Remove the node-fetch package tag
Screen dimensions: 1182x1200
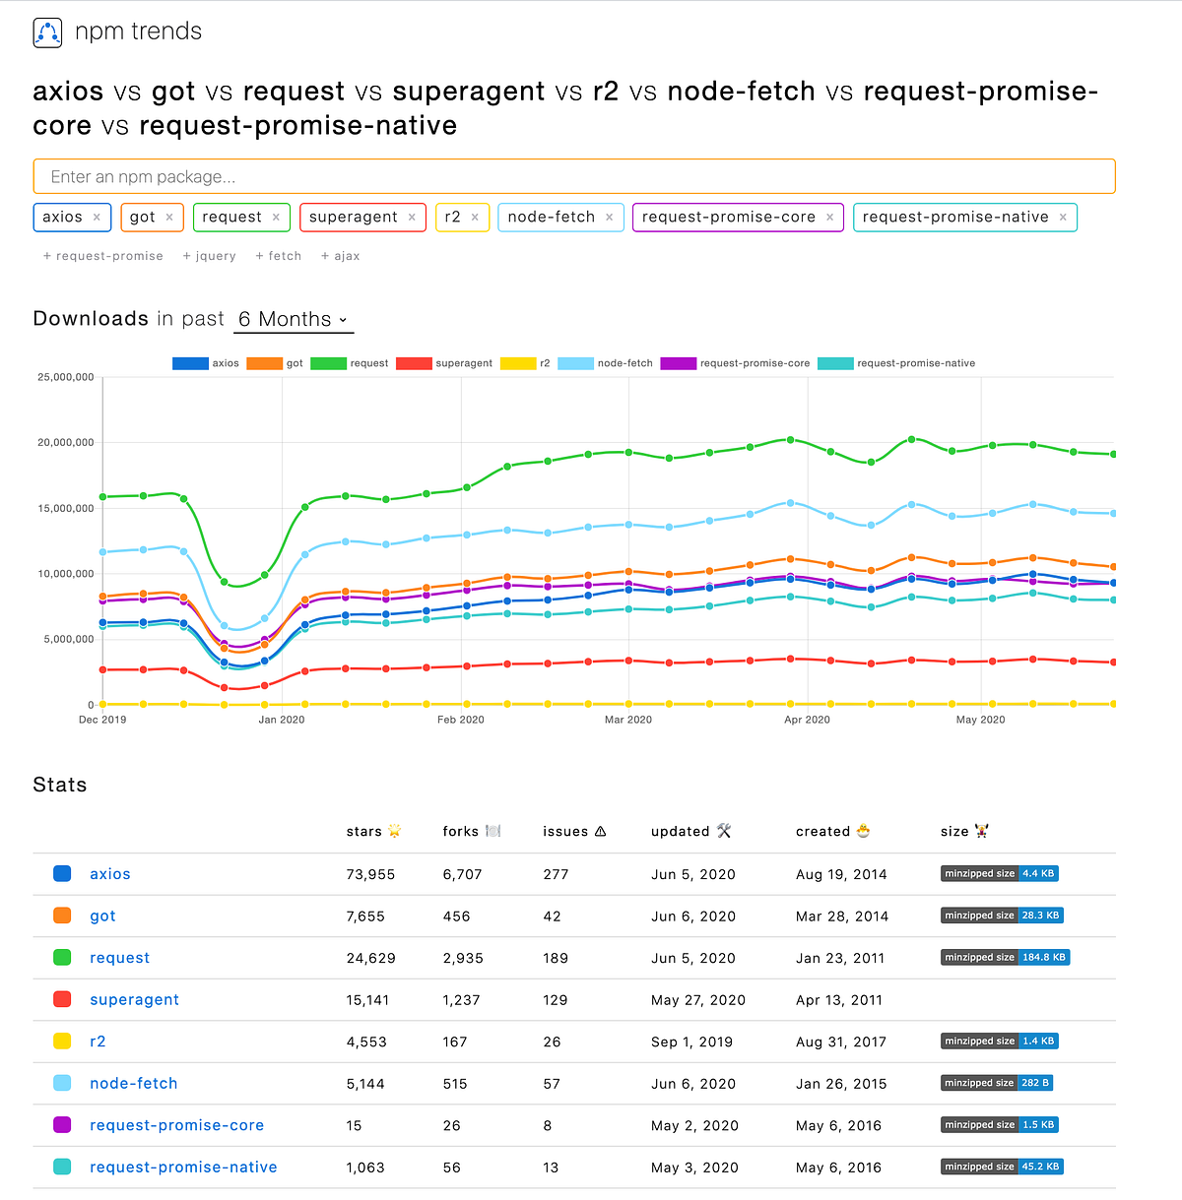[609, 217]
